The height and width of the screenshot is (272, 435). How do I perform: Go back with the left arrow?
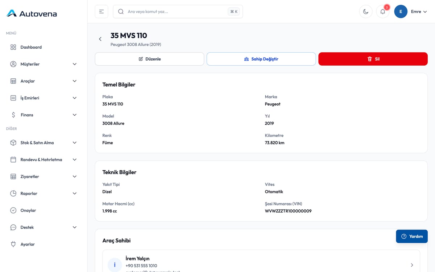click(x=100, y=39)
